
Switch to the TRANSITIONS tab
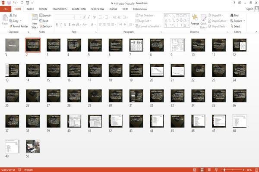coord(60,9)
